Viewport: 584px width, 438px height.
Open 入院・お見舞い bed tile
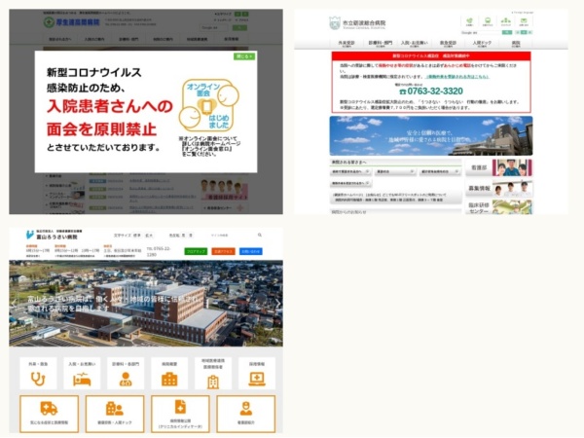click(82, 374)
